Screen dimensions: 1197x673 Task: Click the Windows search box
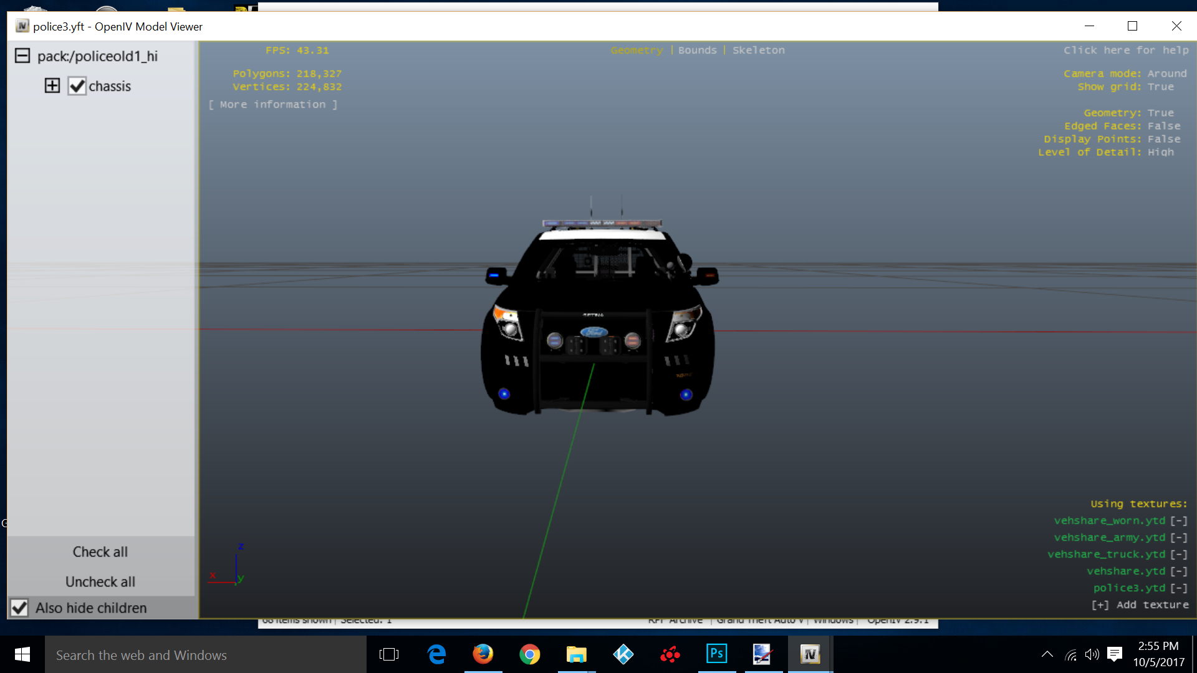(206, 655)
